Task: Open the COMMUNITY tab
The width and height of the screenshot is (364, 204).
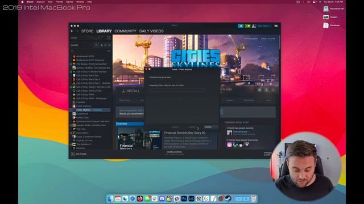Action: (x=125, y=31)
